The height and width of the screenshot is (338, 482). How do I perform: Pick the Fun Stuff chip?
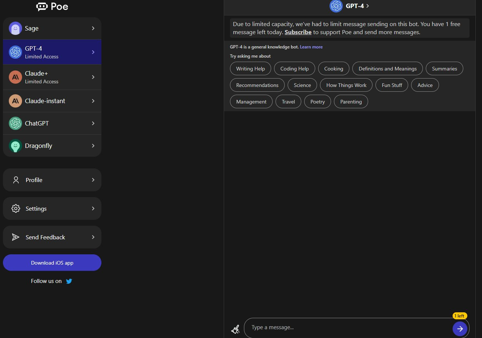click(392, 85)
